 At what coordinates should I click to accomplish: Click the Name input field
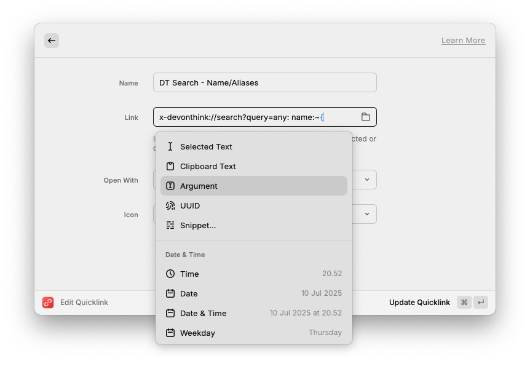tap(264, 82)
